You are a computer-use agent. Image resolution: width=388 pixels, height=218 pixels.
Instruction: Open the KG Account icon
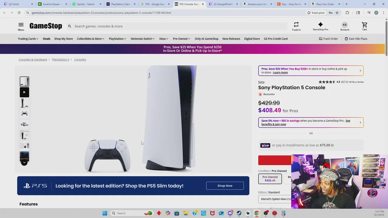click(x=345, y=27)
